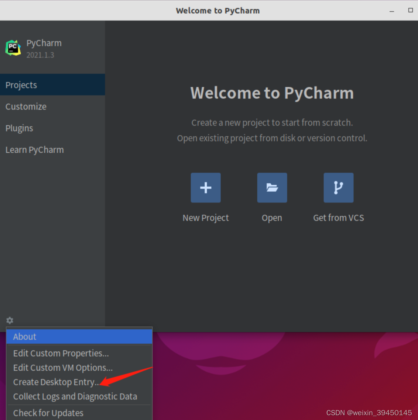
Task: Click the settings gear icon in sidebar
Action: point(10,320)
